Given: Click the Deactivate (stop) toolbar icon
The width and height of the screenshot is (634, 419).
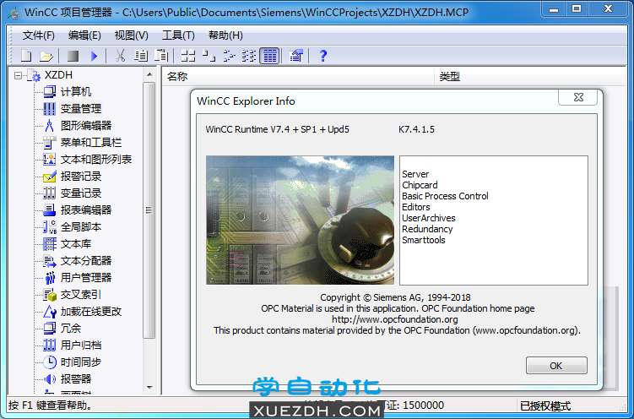Looking at the screenshot, I should click(x=73, y=56).
